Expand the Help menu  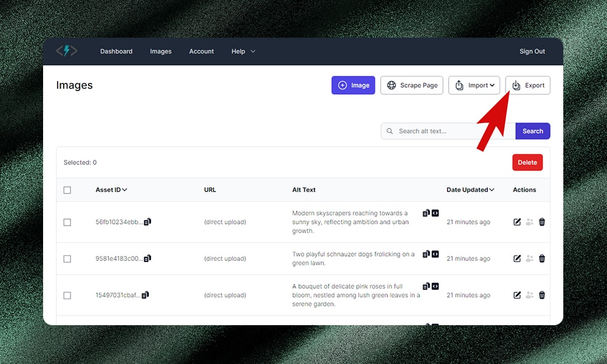tap(242, 52)
